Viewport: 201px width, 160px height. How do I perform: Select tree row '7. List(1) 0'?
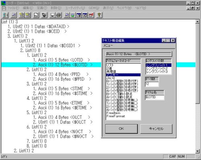(37, 141)
